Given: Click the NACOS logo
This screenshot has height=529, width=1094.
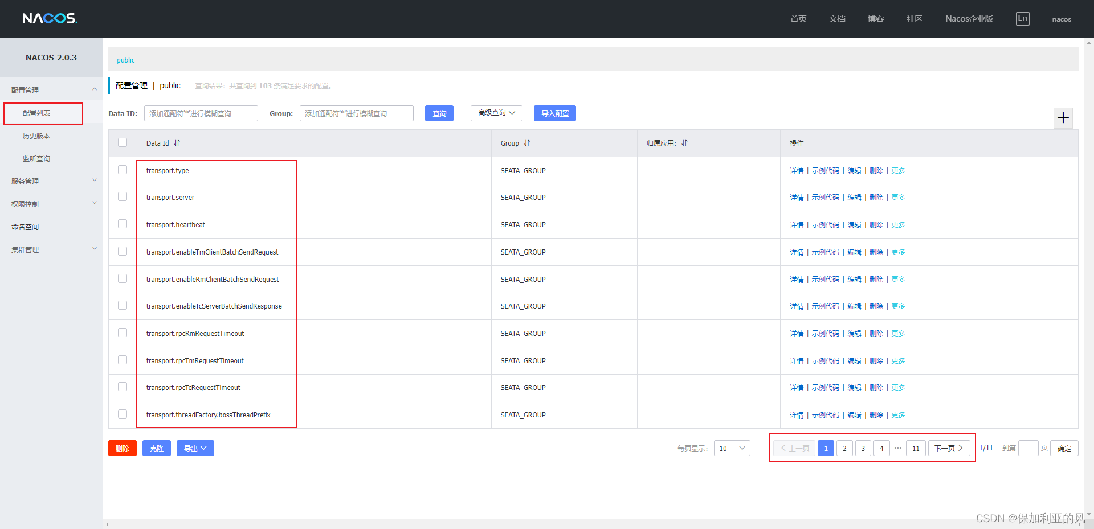Looking at the screenshot, I should pyautogui.click(x=50, y=18).
